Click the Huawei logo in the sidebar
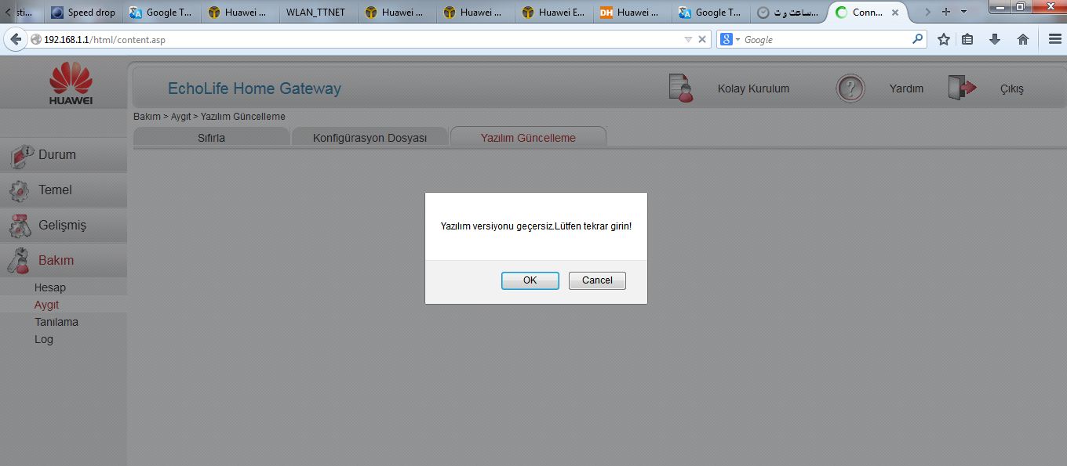1067x466 pixels. click(x=71, y=83)
